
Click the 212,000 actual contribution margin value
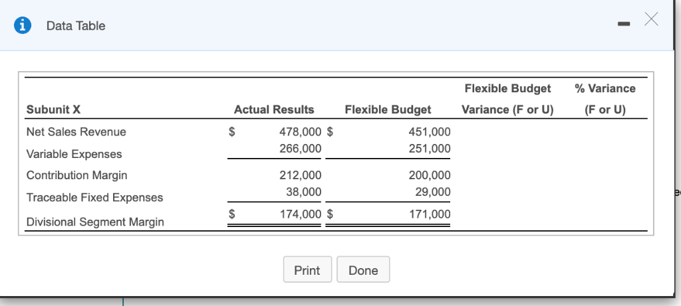[x=300, y=175]
